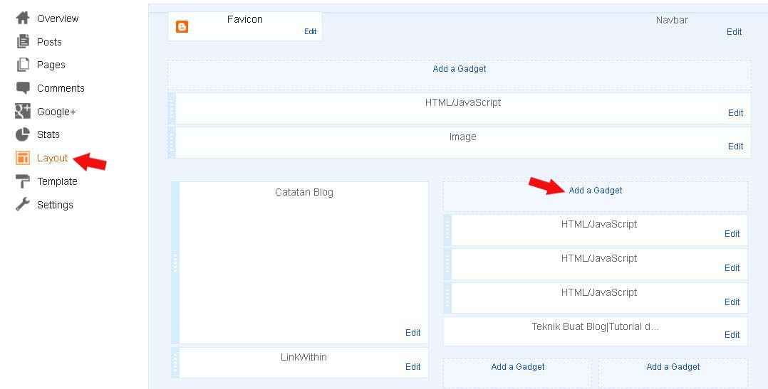The image size is (768, 389).
Task: Go to the Posts section
Action: (49, 42)
